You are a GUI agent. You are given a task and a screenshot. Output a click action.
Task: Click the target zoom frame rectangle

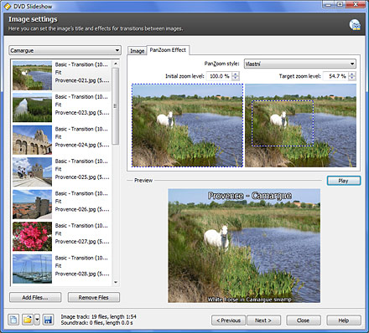(x=283, y=123)
